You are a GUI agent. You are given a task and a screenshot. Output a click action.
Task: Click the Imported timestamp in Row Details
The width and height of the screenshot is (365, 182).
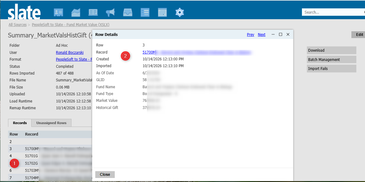163,66
